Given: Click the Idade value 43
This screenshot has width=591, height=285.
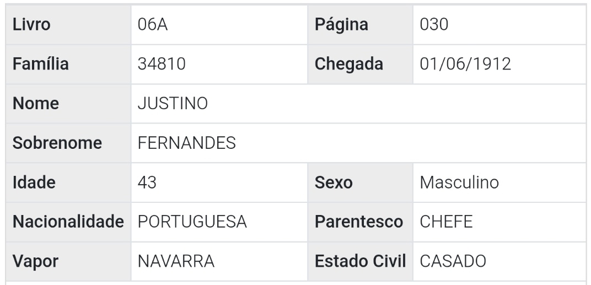Looking at the screenshot, I should point(147,182).
